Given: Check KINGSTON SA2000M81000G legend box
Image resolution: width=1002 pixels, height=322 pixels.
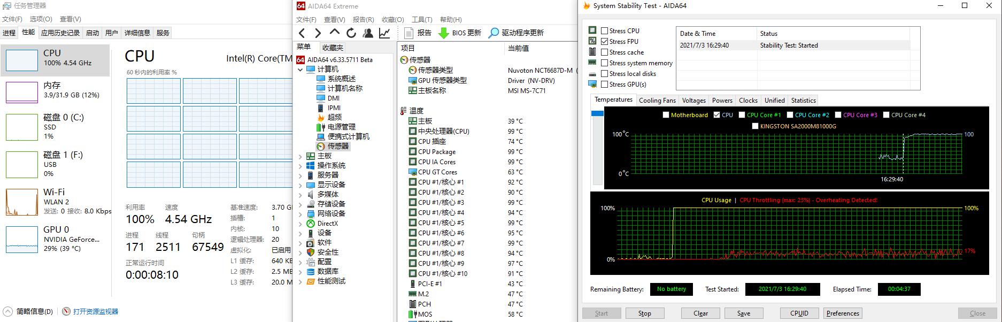Looking at the screenshot, I should pos(755,126).
